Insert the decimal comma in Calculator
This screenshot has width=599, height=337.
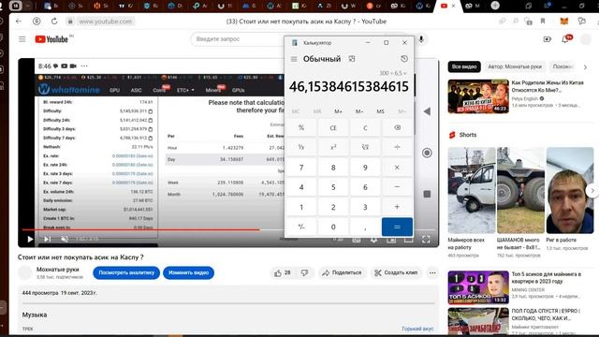[x=365, y=227]
